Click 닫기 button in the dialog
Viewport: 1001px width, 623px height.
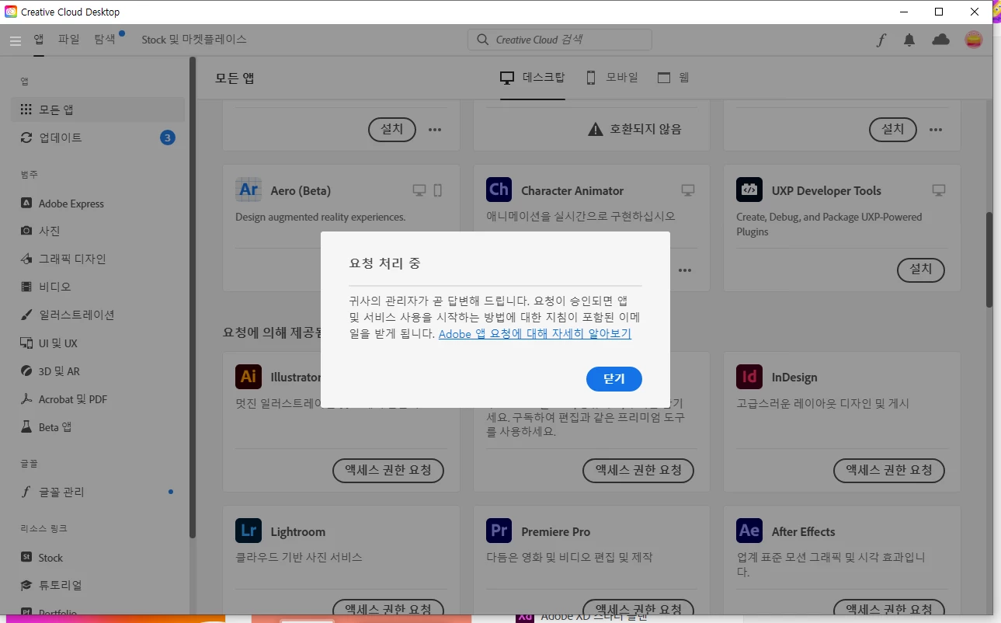613,379
